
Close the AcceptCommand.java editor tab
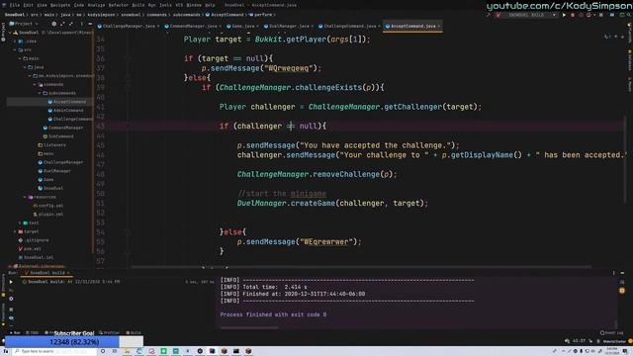tap(439, 27)
